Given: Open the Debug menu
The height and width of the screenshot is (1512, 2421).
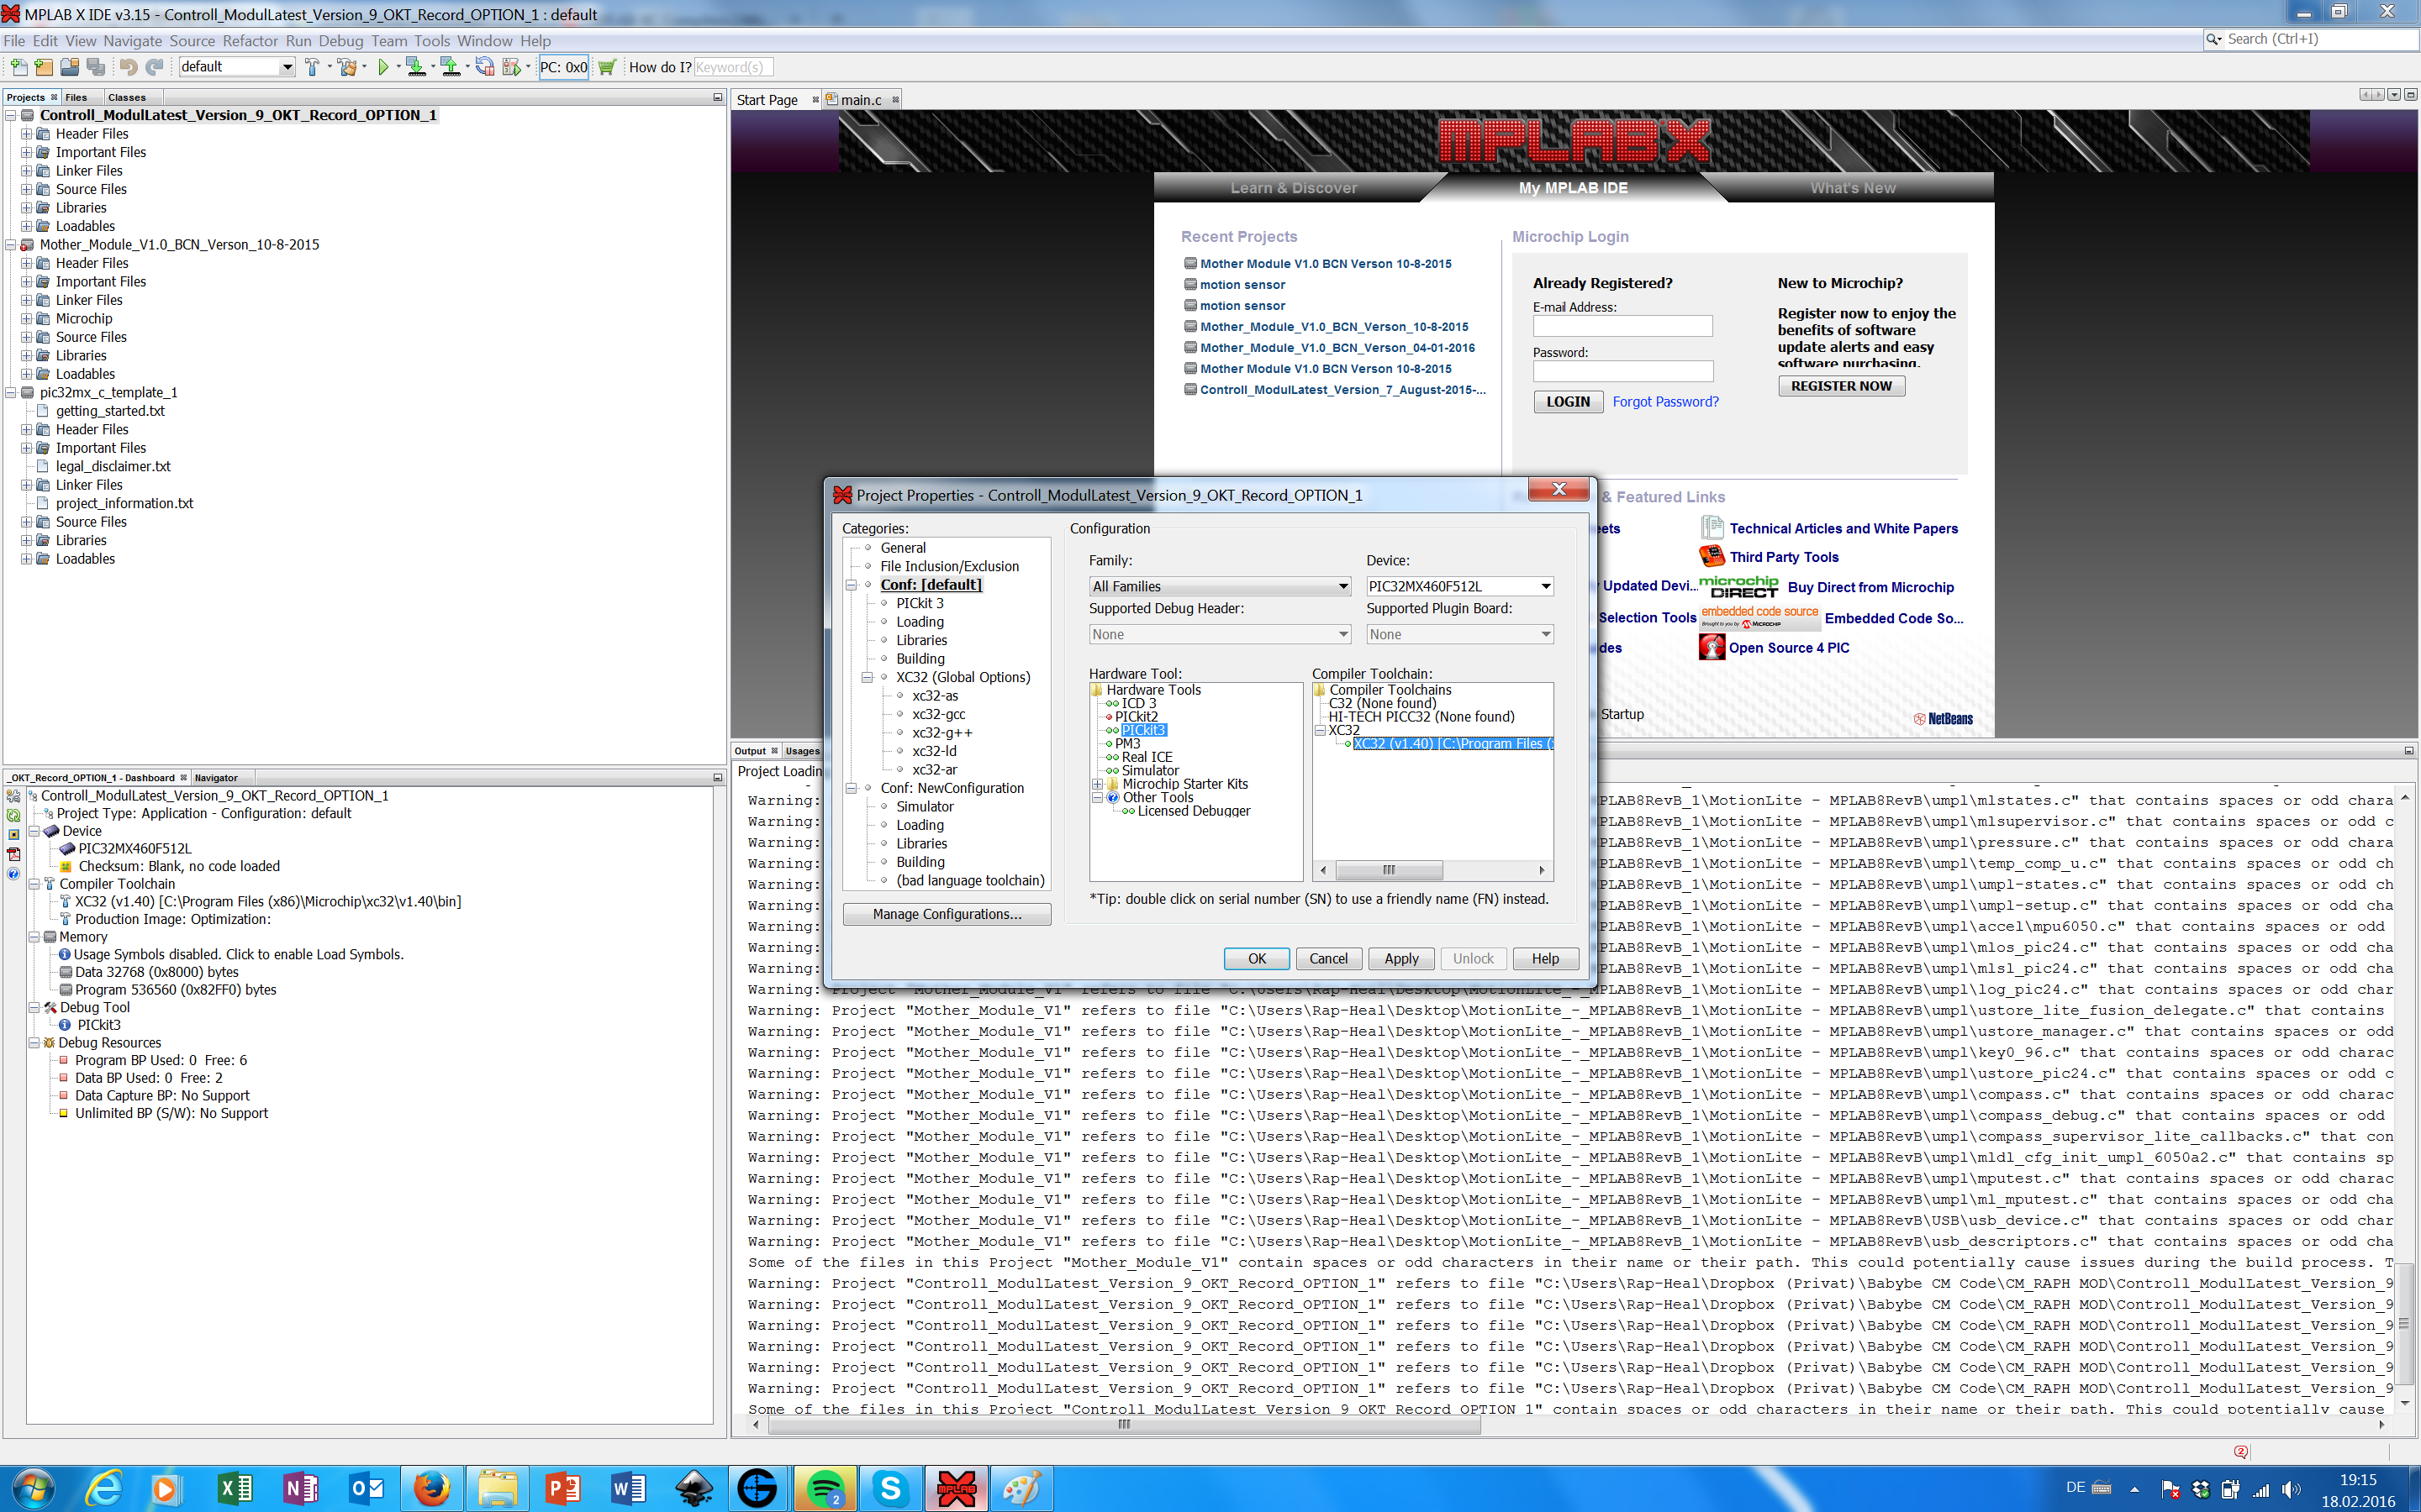Looking at the screenshot, I should [340, 41].
